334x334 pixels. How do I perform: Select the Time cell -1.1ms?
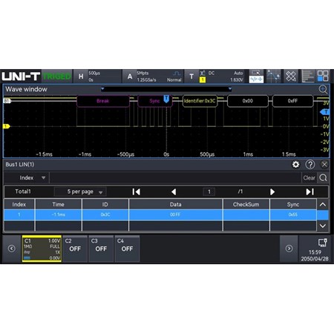(x=59, y=215)
